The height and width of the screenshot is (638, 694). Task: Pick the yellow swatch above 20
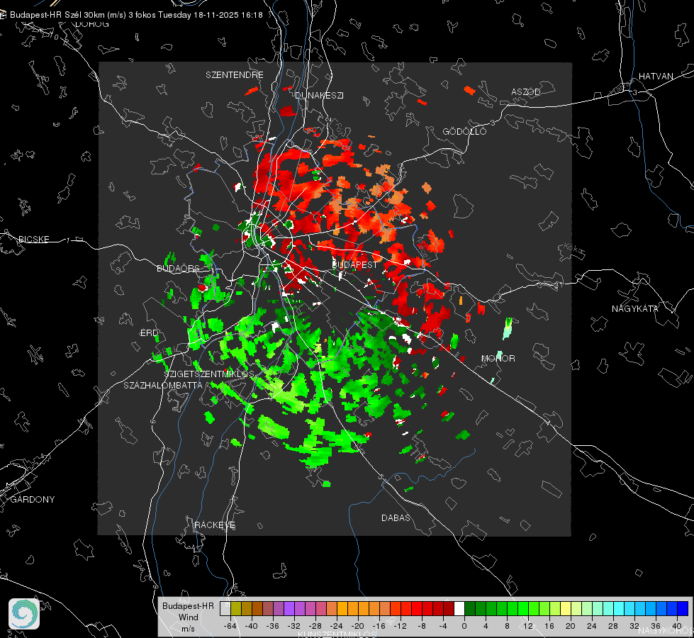click(x=566, y=608)
